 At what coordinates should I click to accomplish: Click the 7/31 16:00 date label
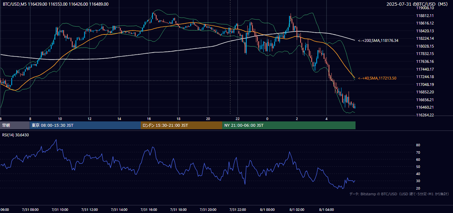click(x=149, y=209)
